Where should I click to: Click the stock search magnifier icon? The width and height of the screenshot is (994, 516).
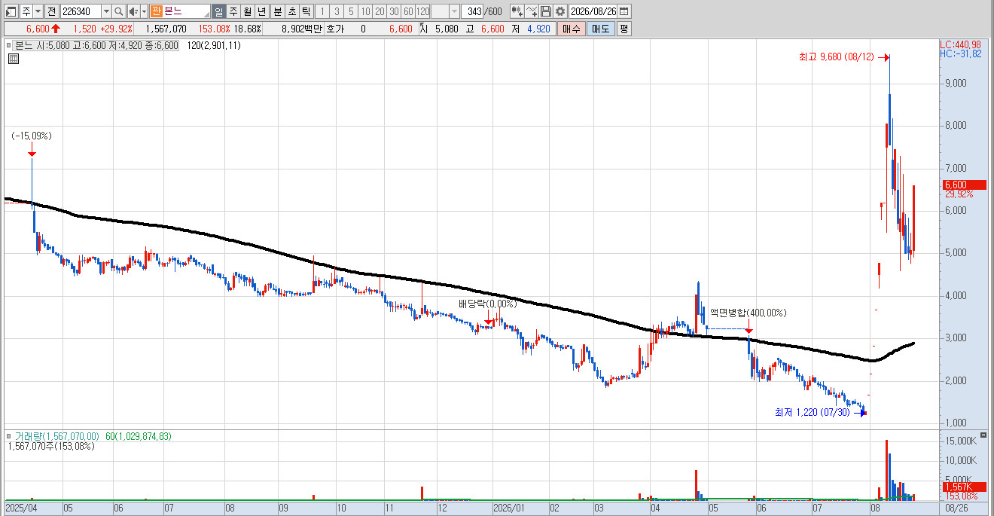[x=119, y=11]
